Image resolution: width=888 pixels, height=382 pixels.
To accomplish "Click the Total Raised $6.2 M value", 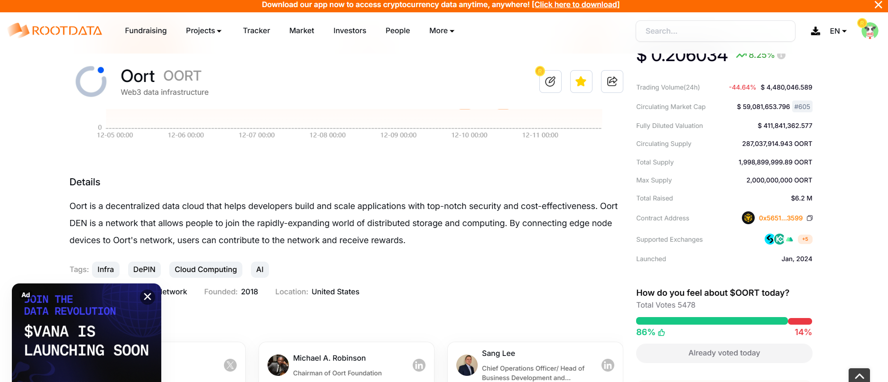I will (801, 198).
